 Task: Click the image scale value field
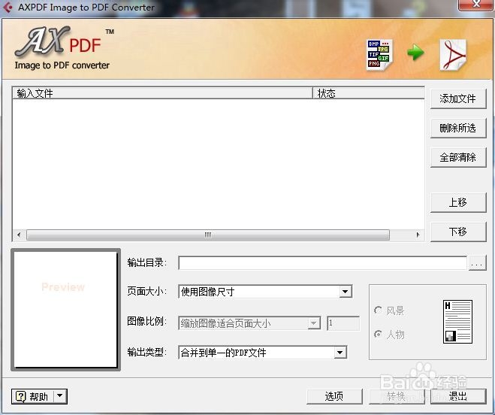(343, 323)
